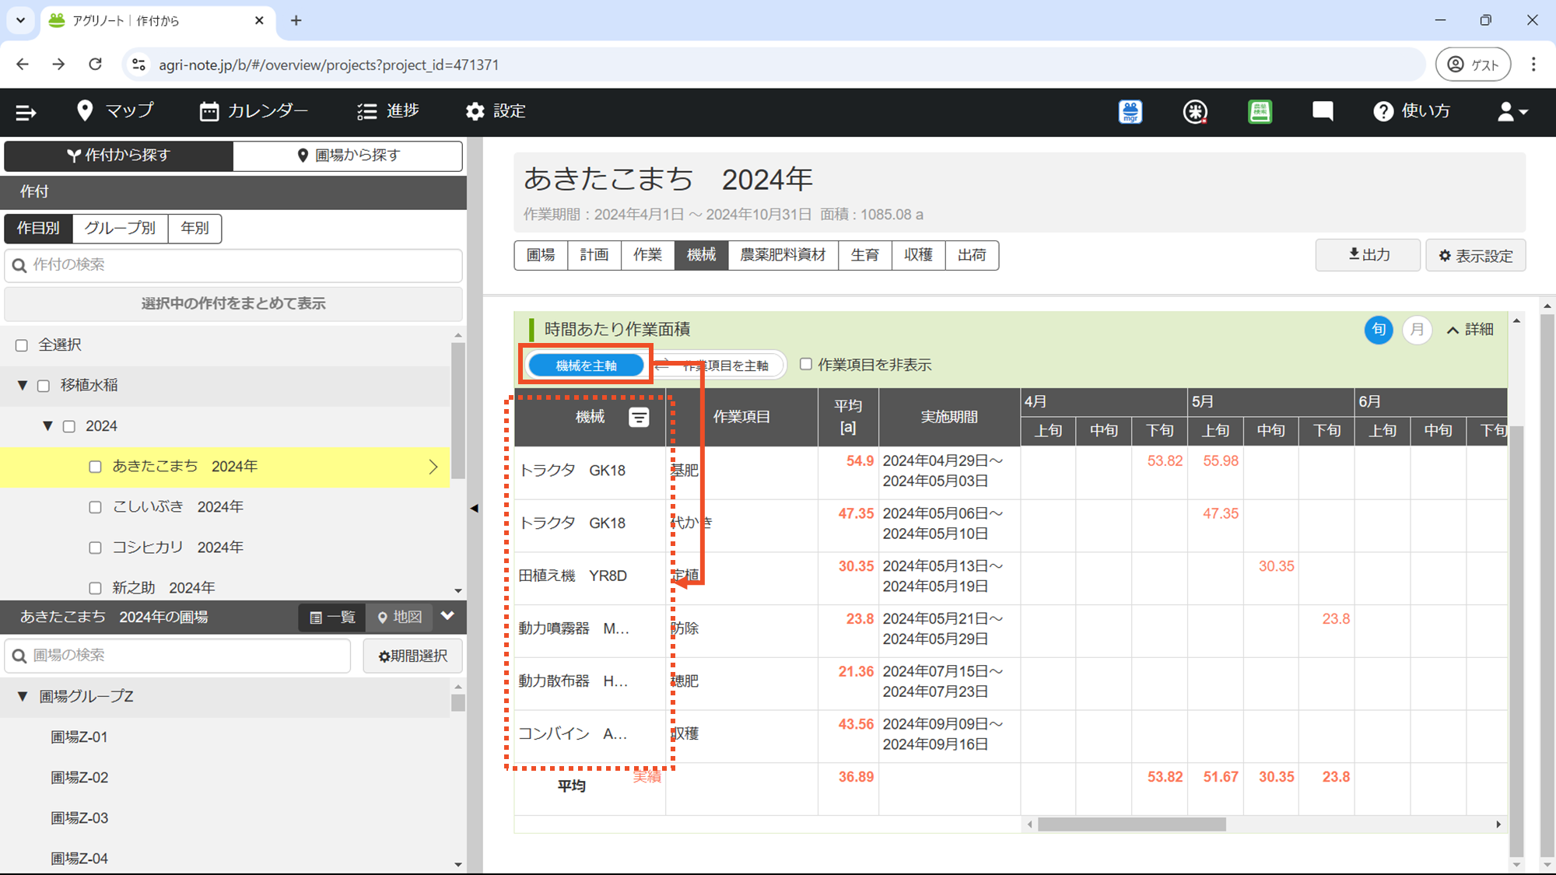Open the 計画 project tab
Viewport: 1556px width, 875px height.
click(x=594, y=255)
